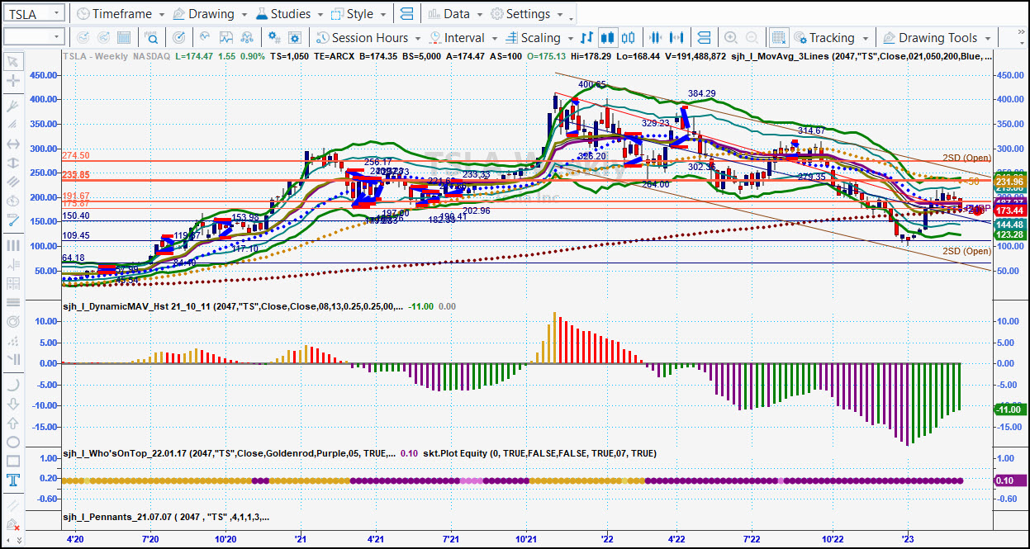The width and height of the screenshot is (1030, 549).
Task: Click the magnifier data search icon
Action: 151,37
